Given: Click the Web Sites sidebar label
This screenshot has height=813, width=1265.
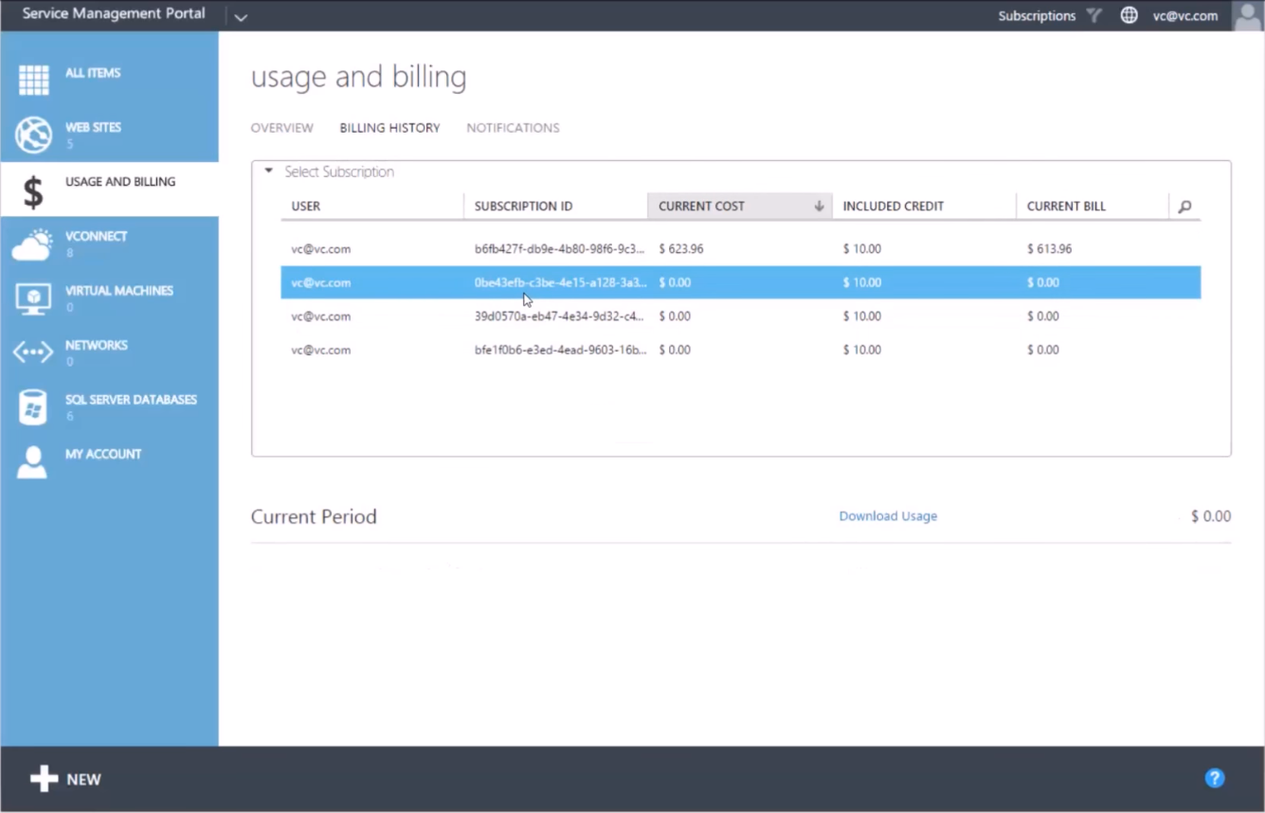Looking at the screenshot, I should click(93, 127).
